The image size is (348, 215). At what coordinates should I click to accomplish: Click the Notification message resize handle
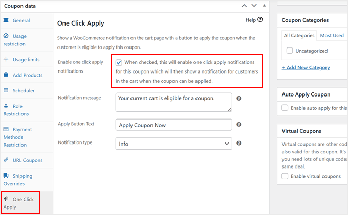(x=230, y=109)
